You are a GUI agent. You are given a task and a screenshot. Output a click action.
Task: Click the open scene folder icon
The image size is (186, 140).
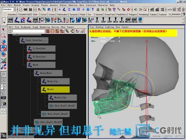coord(25,10)
